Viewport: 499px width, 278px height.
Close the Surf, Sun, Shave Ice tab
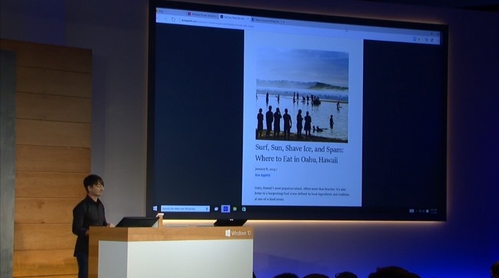[248, 19]
